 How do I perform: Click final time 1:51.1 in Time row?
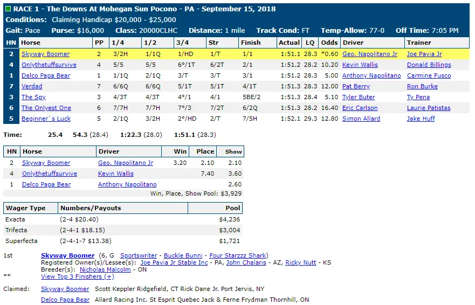[184, 135]
